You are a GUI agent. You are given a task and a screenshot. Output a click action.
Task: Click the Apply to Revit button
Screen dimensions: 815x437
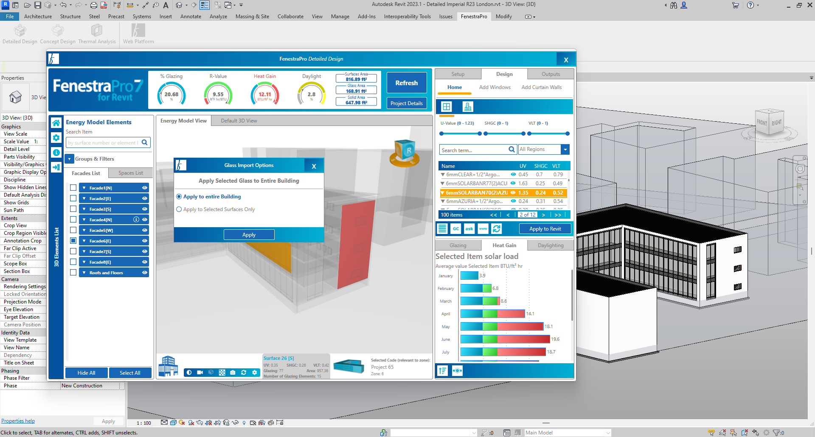click(545, 229)
